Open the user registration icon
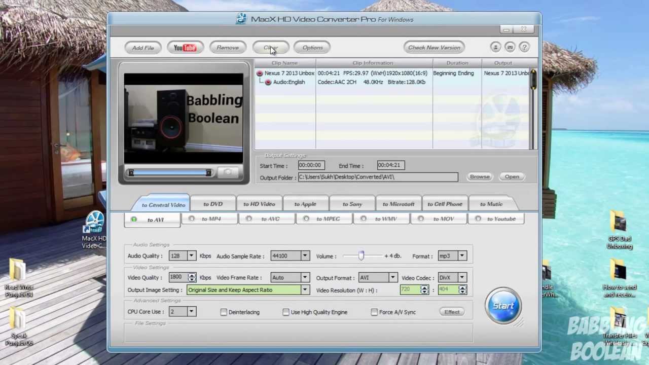Image resolution: width=649 pixels, height=365 pixels. 495,47
